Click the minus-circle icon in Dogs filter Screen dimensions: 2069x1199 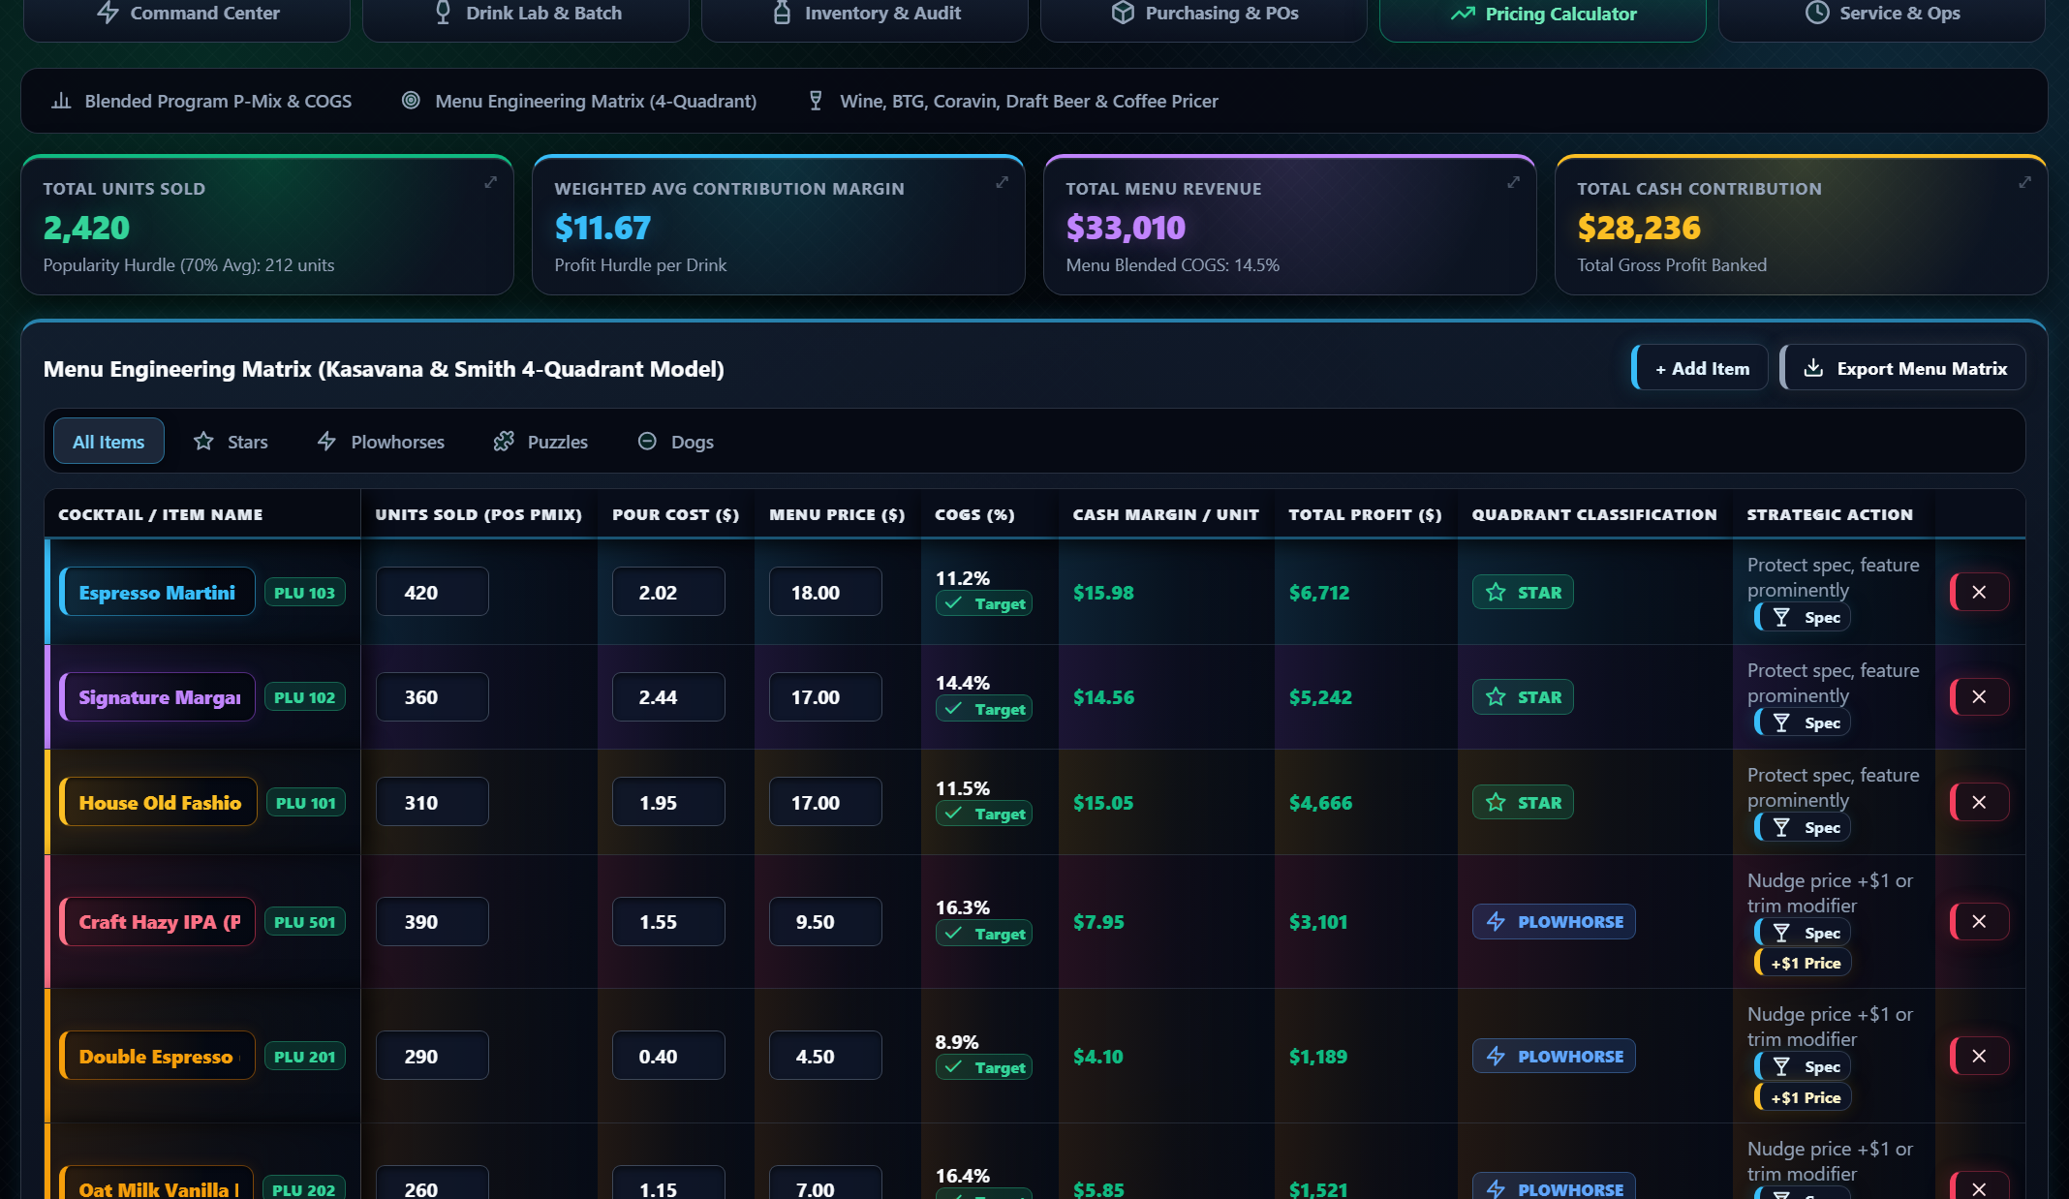pos(647,442)
